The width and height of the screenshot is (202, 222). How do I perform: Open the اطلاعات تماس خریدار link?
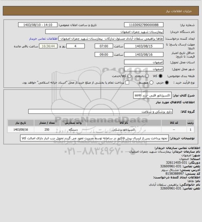(x=43, y=39)
